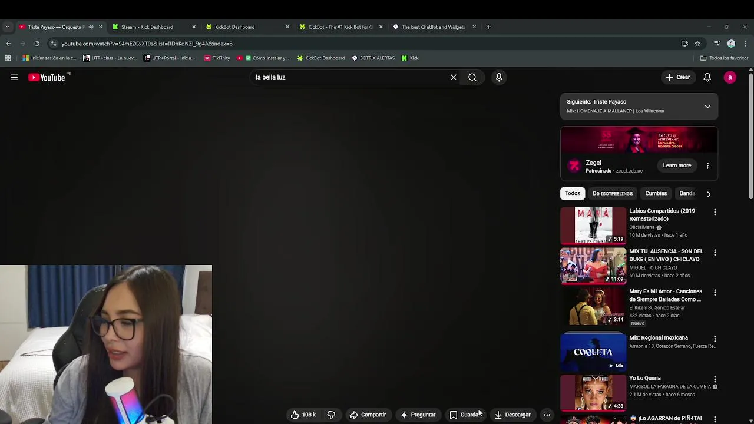Switch to The best ChatBot and Widgets tab
754x424 pixels.
[x=434, y=26]
